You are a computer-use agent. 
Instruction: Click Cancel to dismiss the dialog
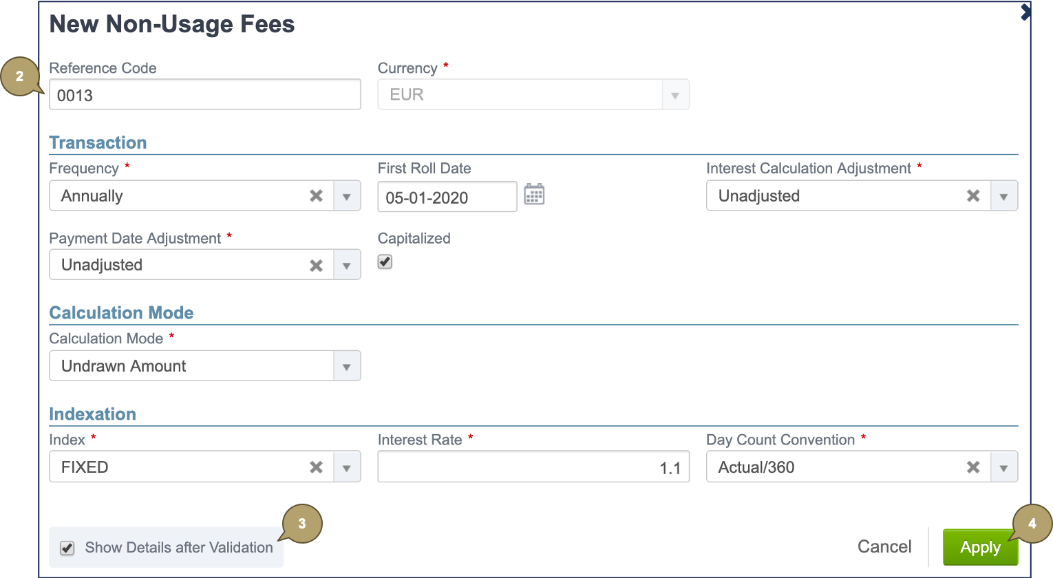tap(884, 547)
